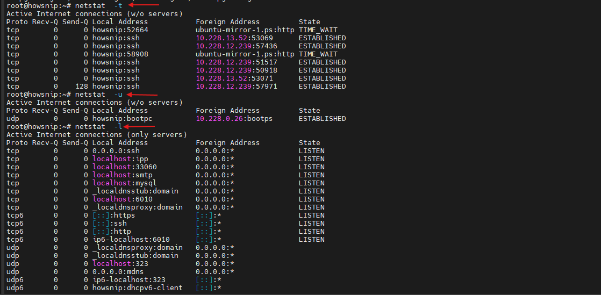Click foreign address 10.228.13.52:53069

pos(234,38)
